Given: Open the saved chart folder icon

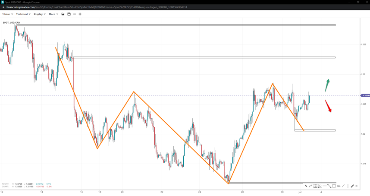Looking at the screenshot, I should click(x=63, y=14).
